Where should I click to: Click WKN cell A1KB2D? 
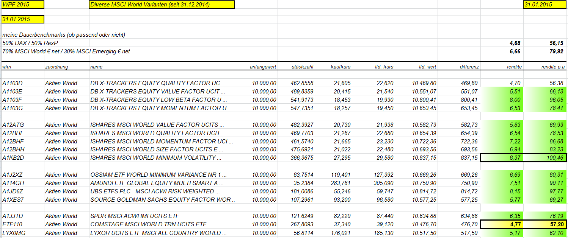tap(13, 158)
